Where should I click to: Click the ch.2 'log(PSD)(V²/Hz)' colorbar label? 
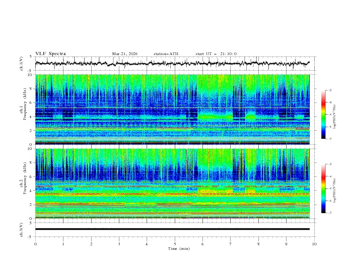[335, 190]
